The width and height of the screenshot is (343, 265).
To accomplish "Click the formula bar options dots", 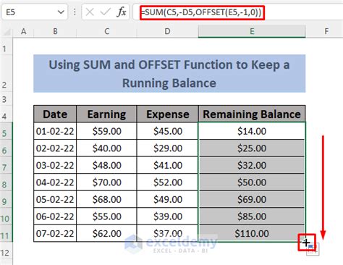I will coord(75,12).
